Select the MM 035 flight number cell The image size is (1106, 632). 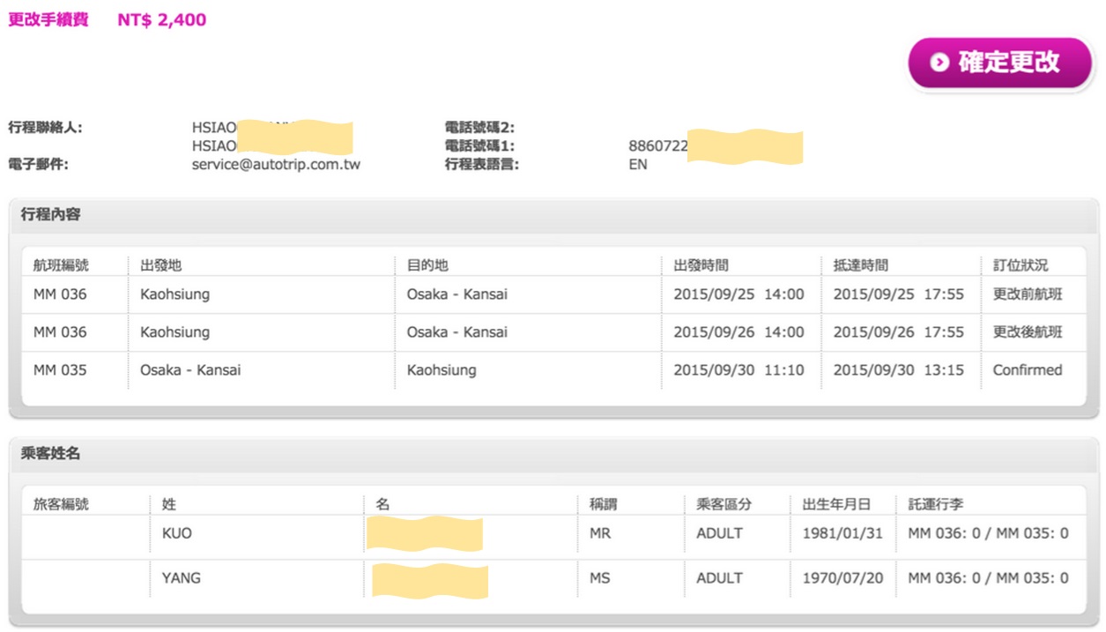[x=60, y=370]
